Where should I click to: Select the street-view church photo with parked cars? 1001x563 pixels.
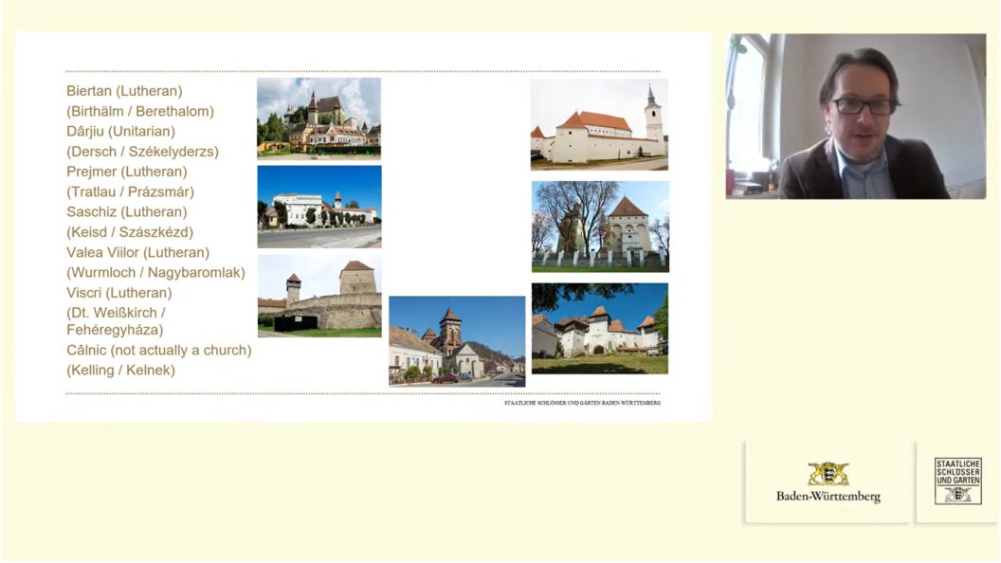[x=457, y=340]
